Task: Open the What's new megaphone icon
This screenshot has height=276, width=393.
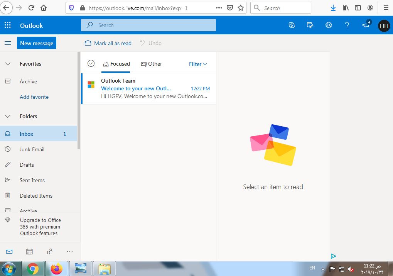Action: click(366, 25)
